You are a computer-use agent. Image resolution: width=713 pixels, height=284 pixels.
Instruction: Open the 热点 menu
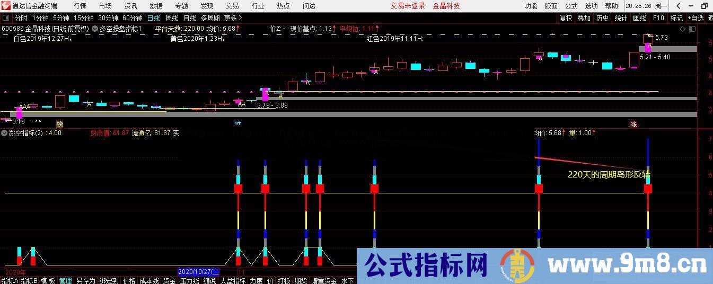point(283,6)
